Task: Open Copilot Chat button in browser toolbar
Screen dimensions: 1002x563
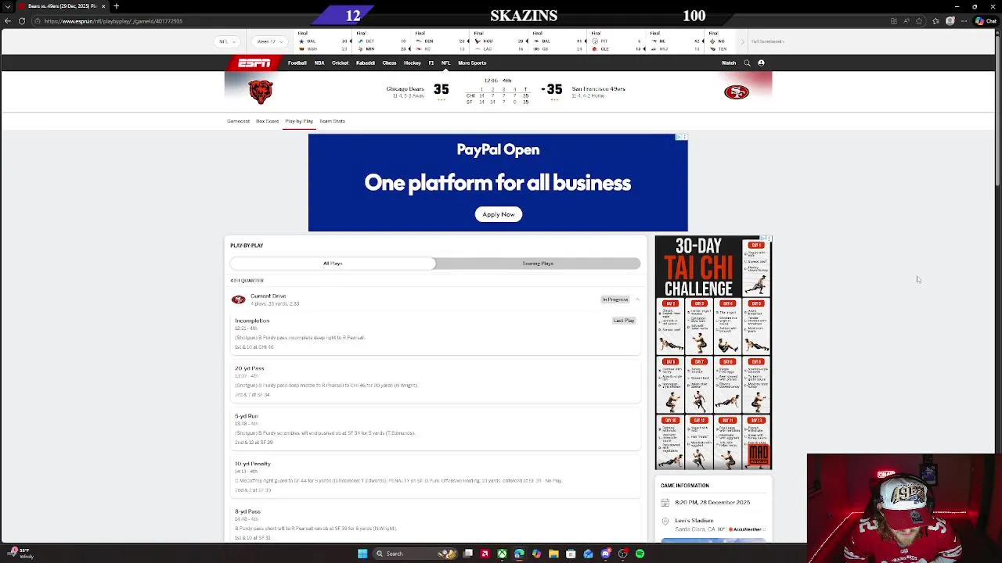Action: pyautogui.click(x=986, y=21)
